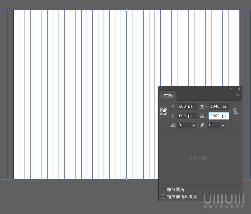Click the shear parallelogram icon
This screenshot has width=251, height=214.
tap(202, 125)
